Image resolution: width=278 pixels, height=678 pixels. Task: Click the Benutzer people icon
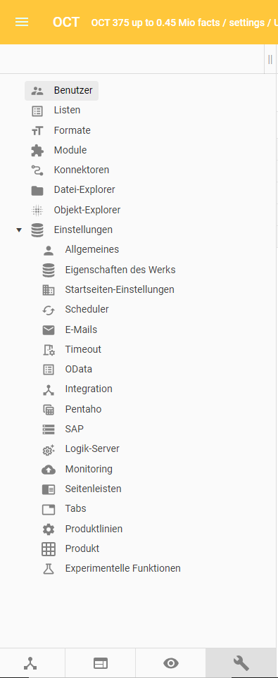37,91
